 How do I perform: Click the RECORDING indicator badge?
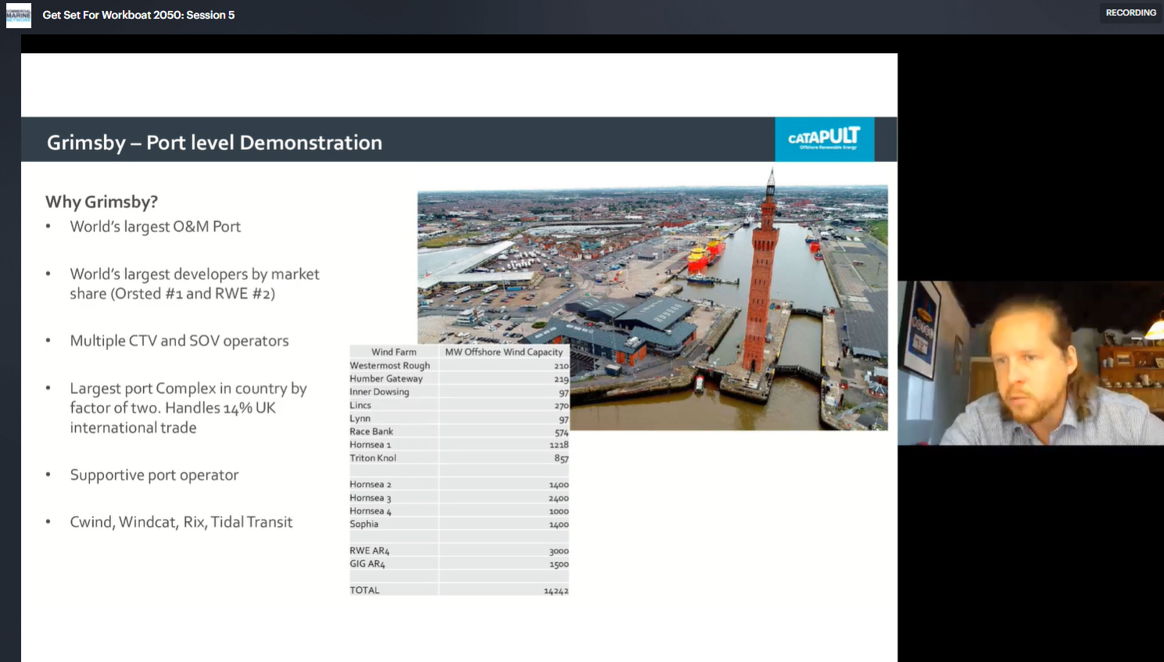[x=1130, y=13]
